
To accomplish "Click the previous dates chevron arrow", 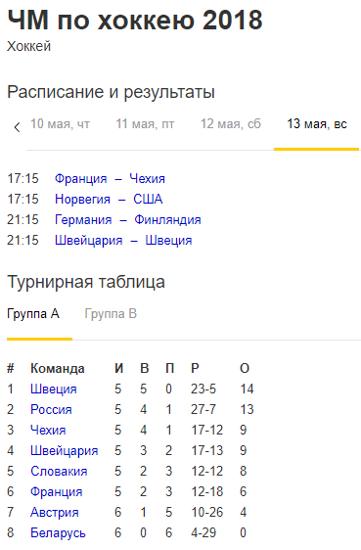I will 17,126.
